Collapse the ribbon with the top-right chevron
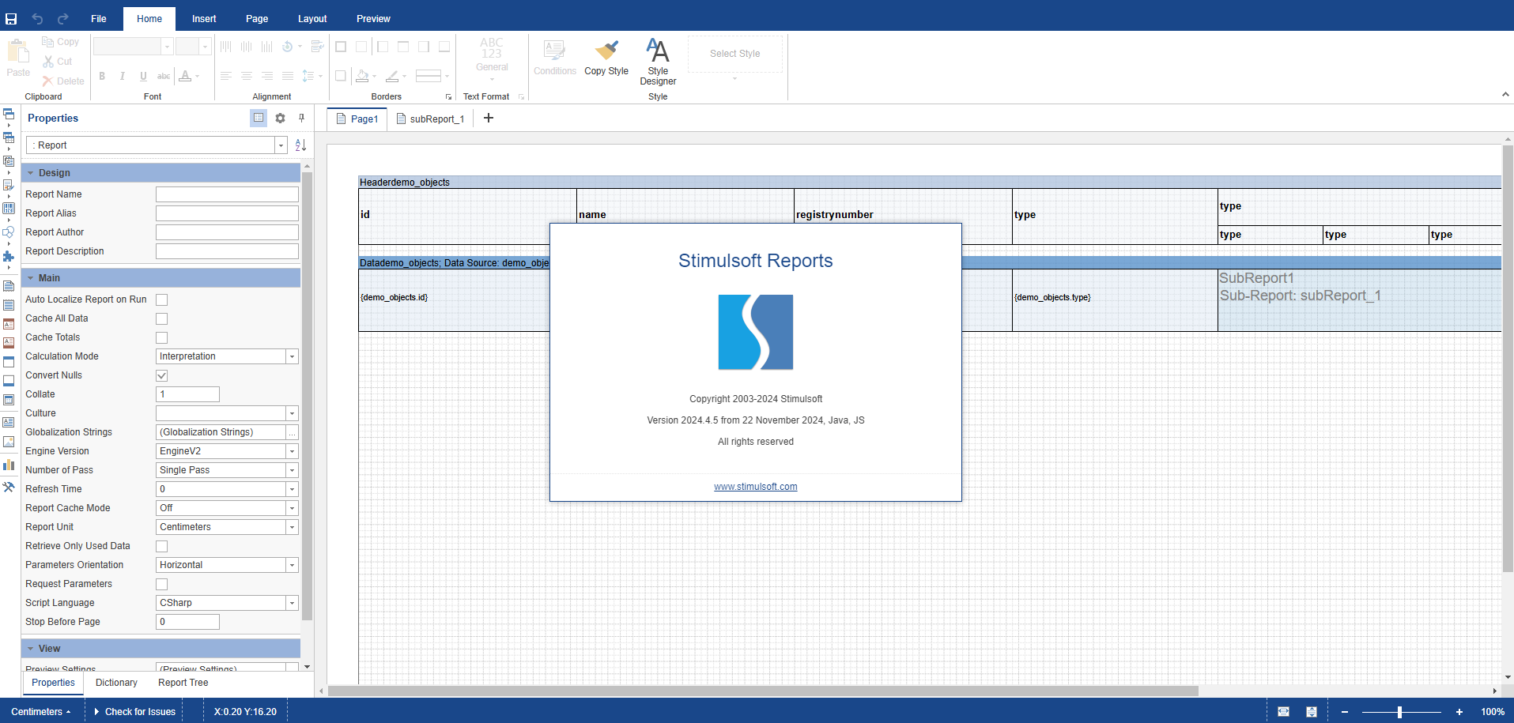Screen dimensions: 1514x723 coord(1505,95)
